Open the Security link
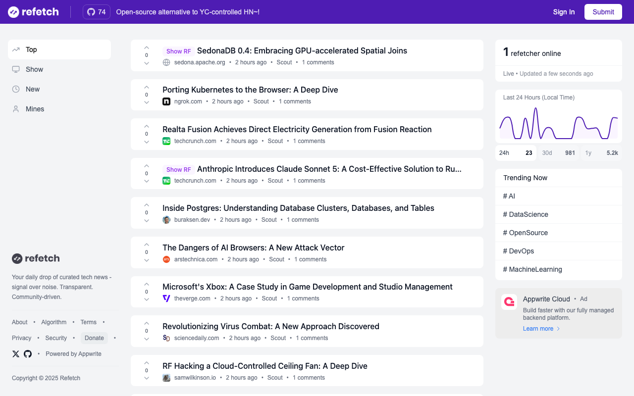The image size is (634, 396). tap(56, 338)
